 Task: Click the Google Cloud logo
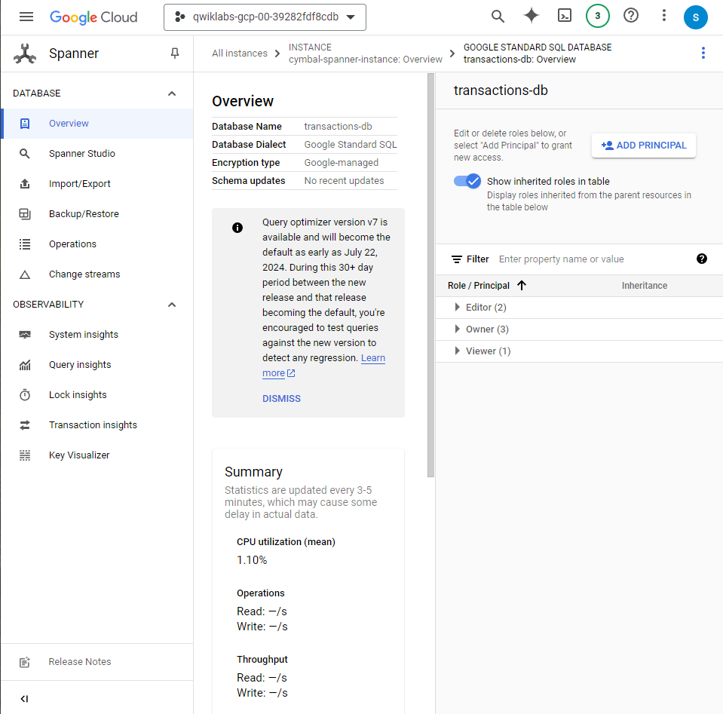(93, 17)
